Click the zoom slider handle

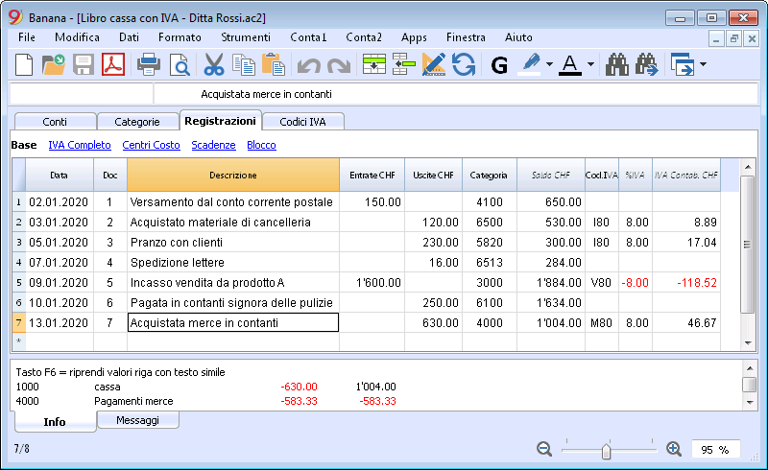[x=606, y=451]
